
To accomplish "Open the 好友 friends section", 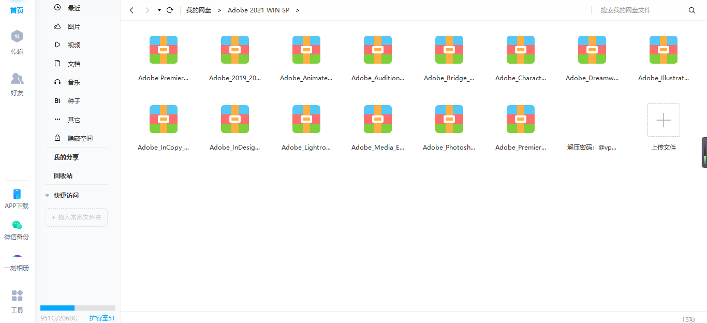I will (17, 84).
